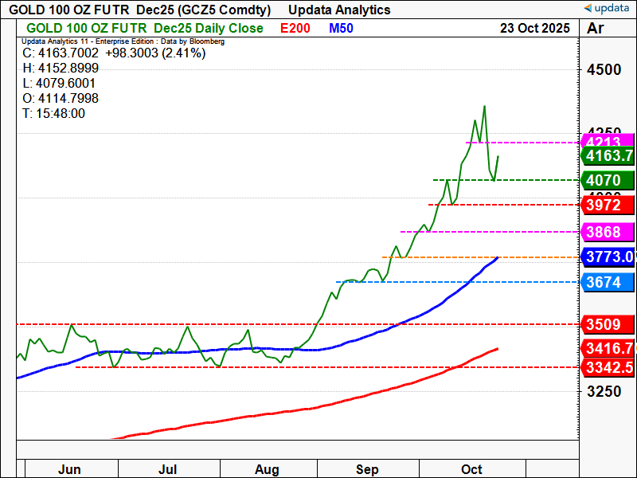Click the Updata logo icon
This screenshot has height=478, width=637.
pyautogui.click(x=588, y=9)
